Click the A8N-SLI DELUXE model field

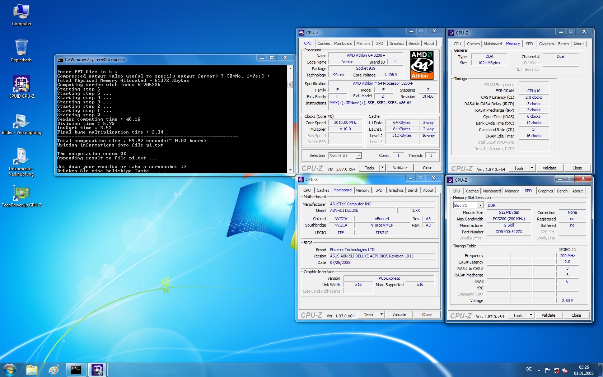(x=363, y=210)
